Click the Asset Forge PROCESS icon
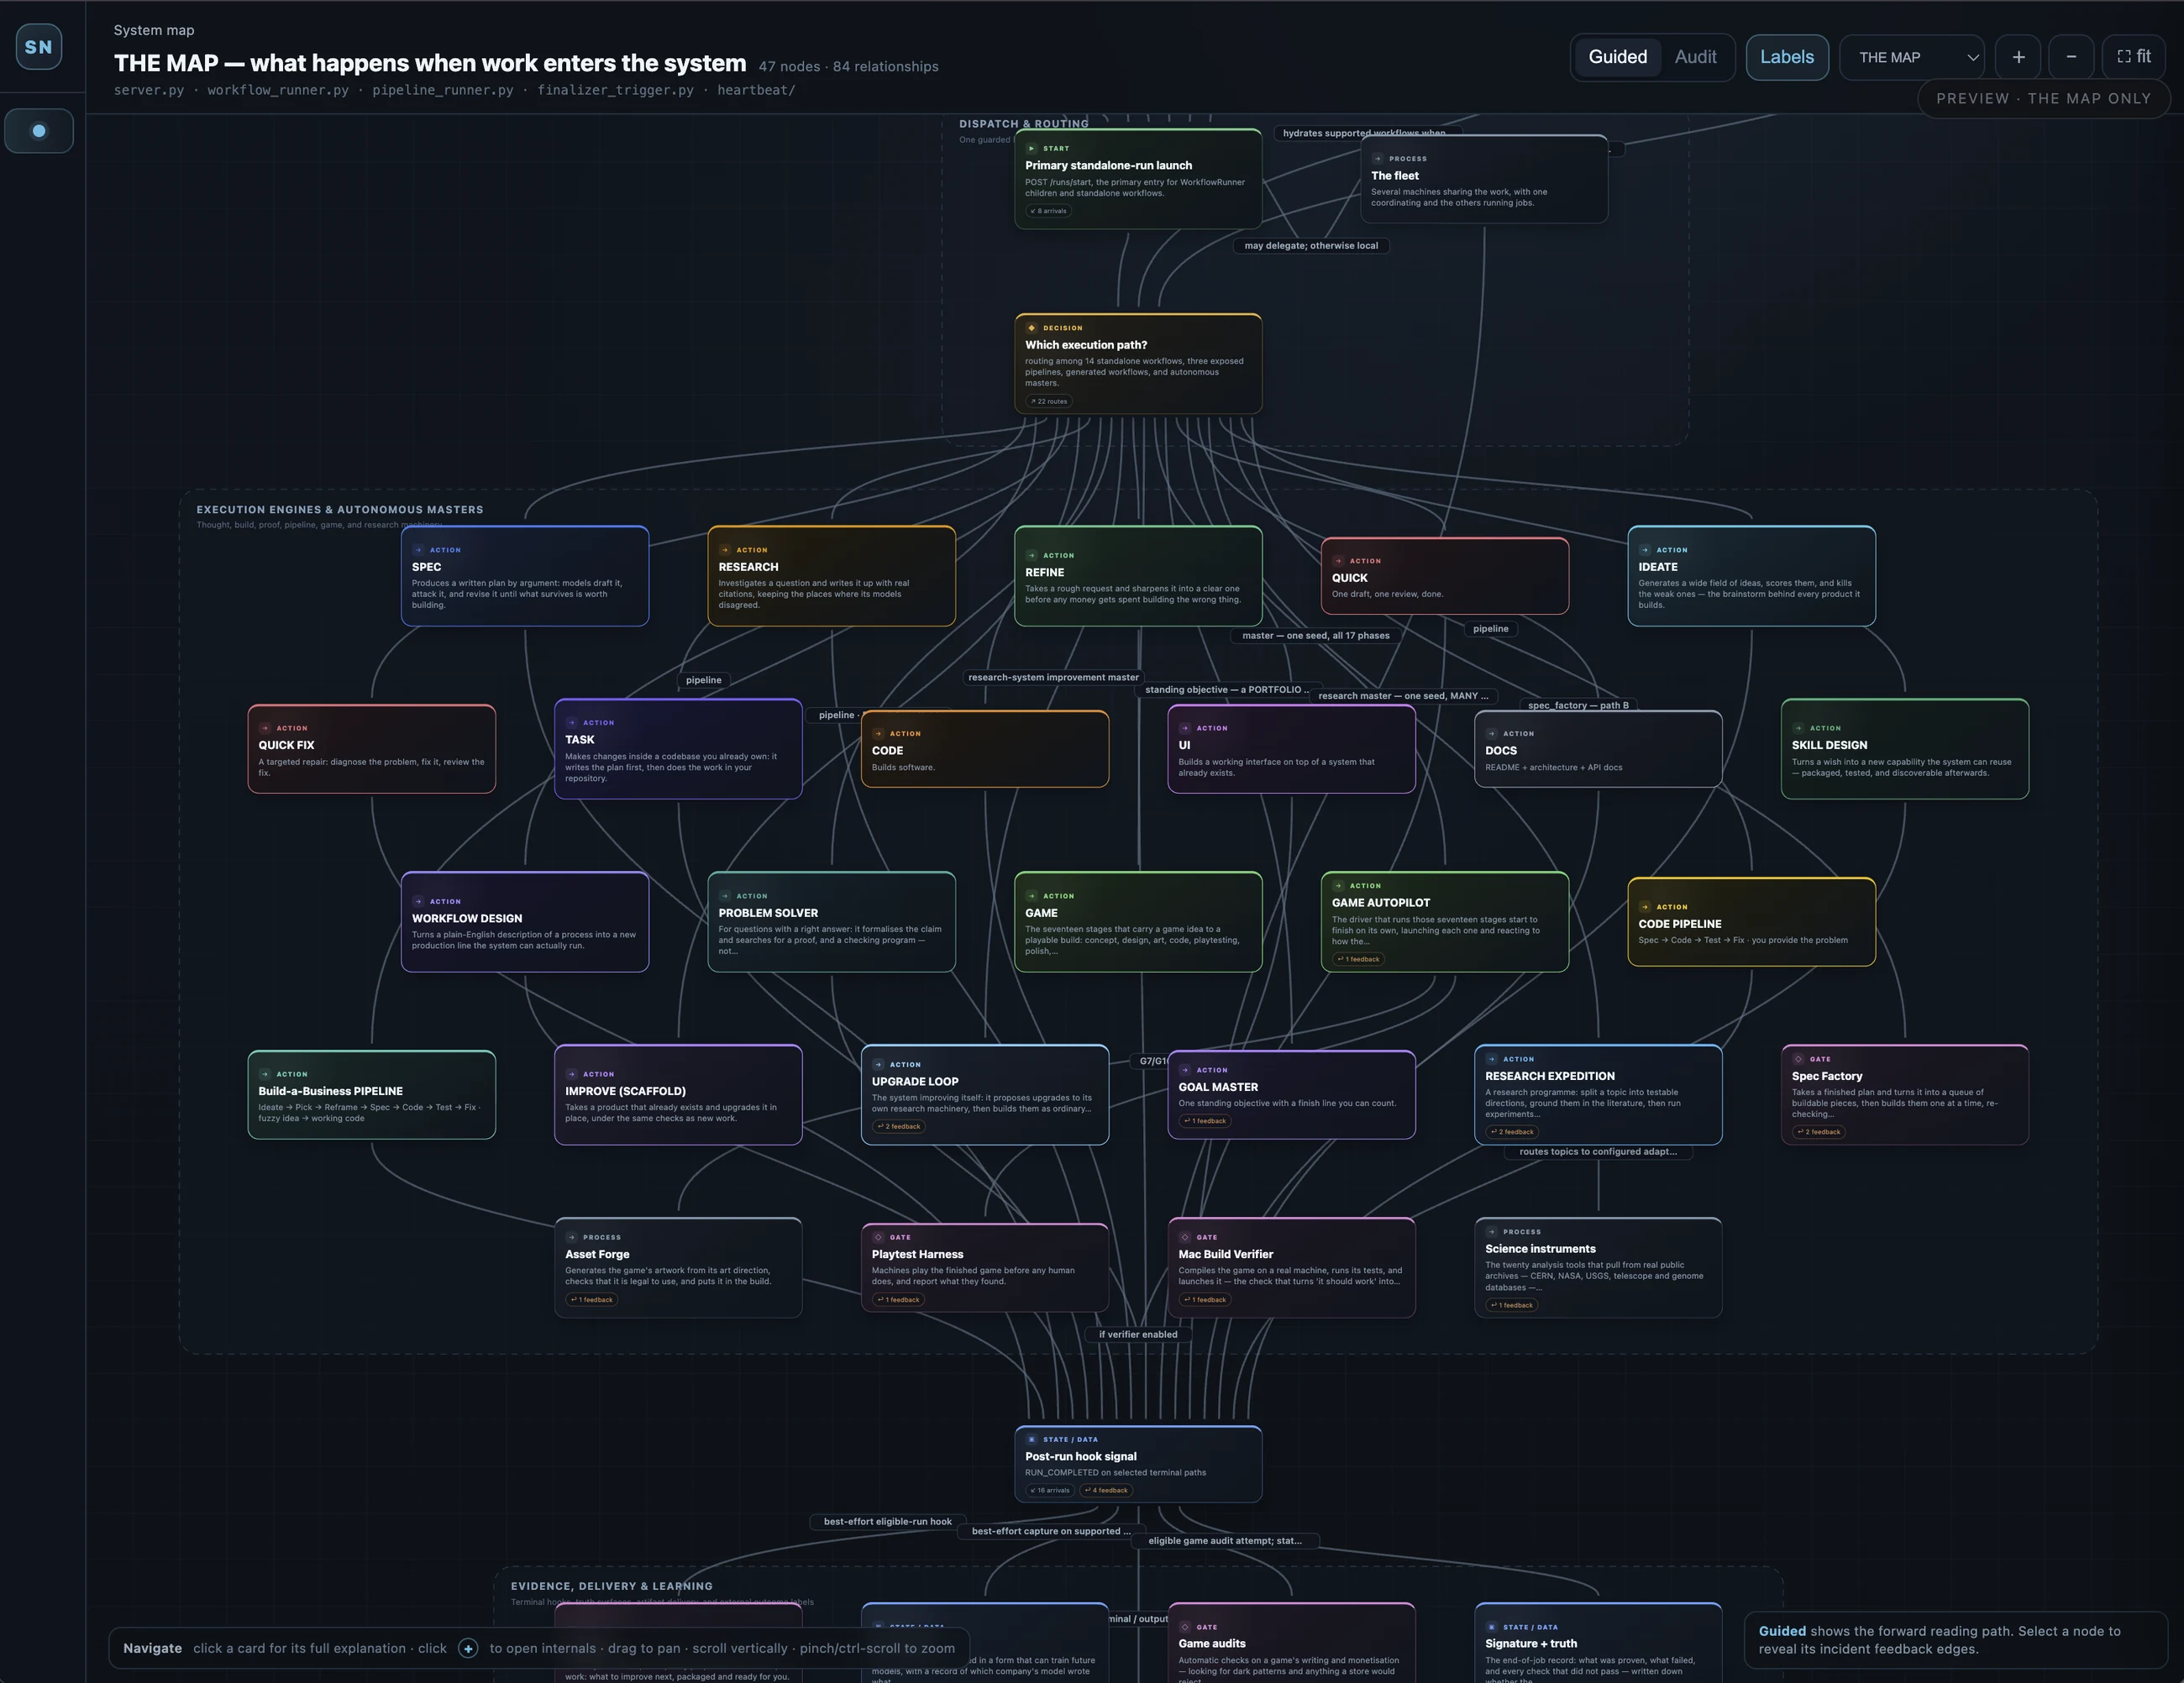The height and width of the screenshot is (1683, 2184). [571, 1237]
